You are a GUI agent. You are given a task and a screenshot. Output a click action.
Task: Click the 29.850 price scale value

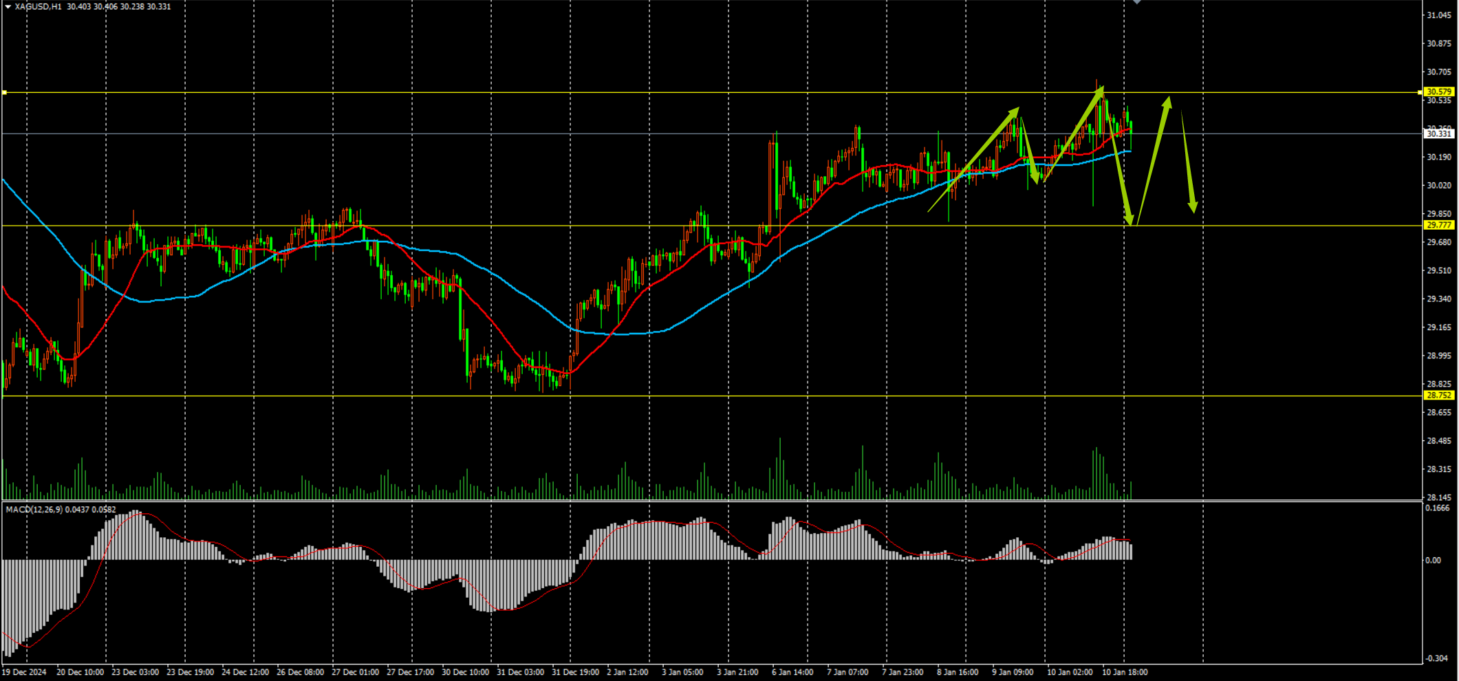click(x=1439, y=214)
